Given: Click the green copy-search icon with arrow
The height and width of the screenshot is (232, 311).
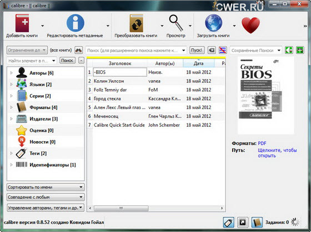Looking at the screenshot, I should point(289,50).
